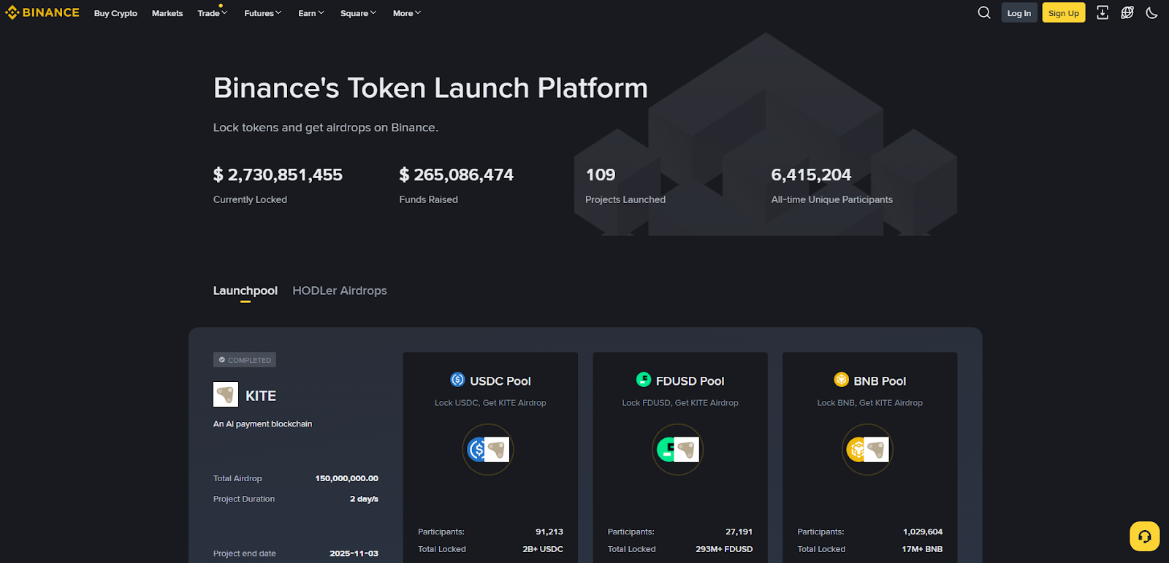This screenshot has width=1169, height=563.
Task: Click 'Lock USDC, Get KITE Airdrop' text
Action: [490, 403]
